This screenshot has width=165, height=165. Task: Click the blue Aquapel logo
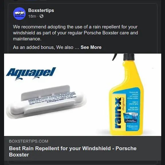pyautogui.click(x=31, y=73)
